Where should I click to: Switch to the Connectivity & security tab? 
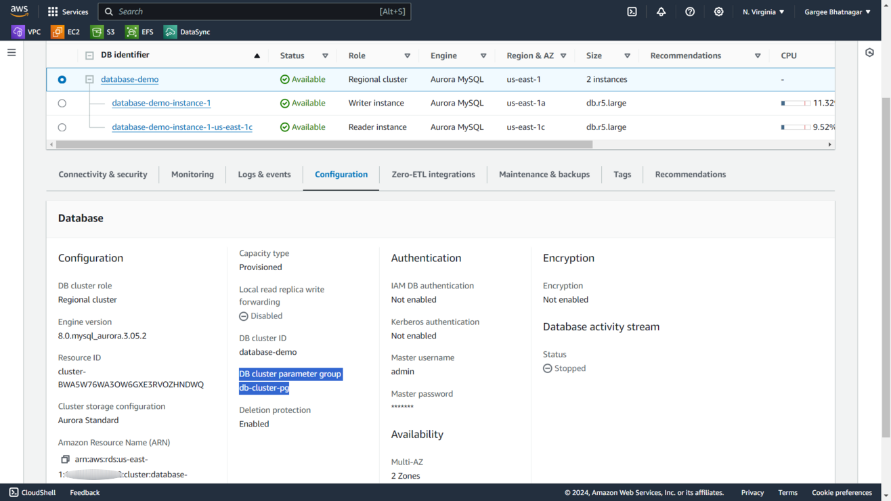click(103, 175)
